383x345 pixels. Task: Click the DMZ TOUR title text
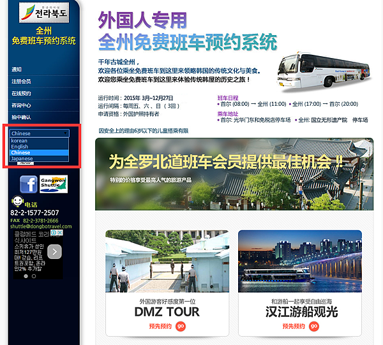[167, 312]
